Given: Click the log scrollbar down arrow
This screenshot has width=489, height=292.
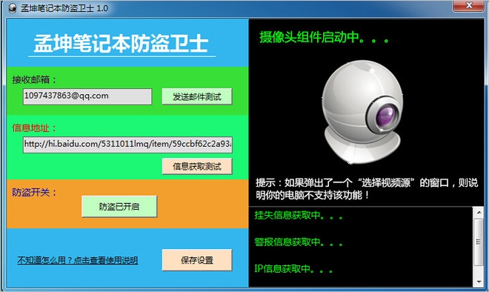Looking at the screenshot, I should coord(479,282).
